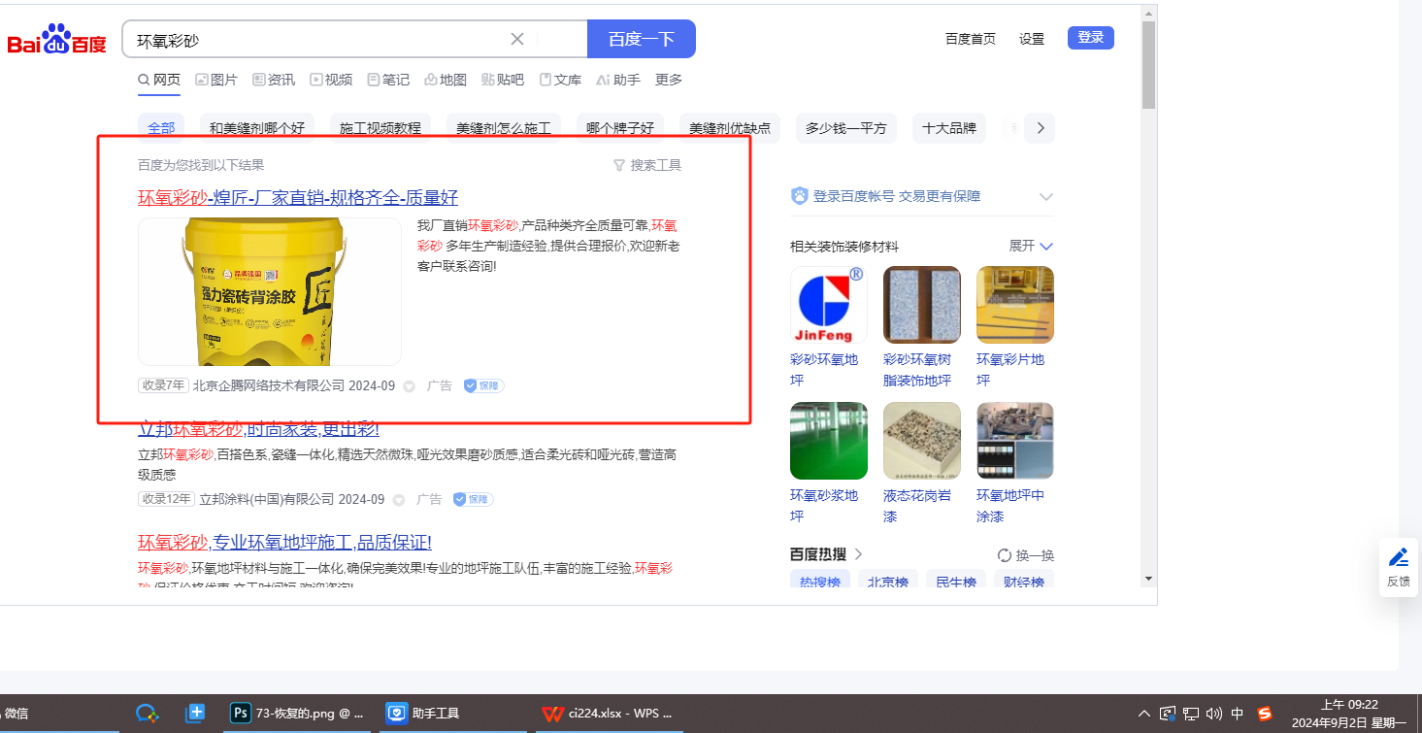
Task: Select the 施工视频教程 chip
Action: (x=380, y=128)
